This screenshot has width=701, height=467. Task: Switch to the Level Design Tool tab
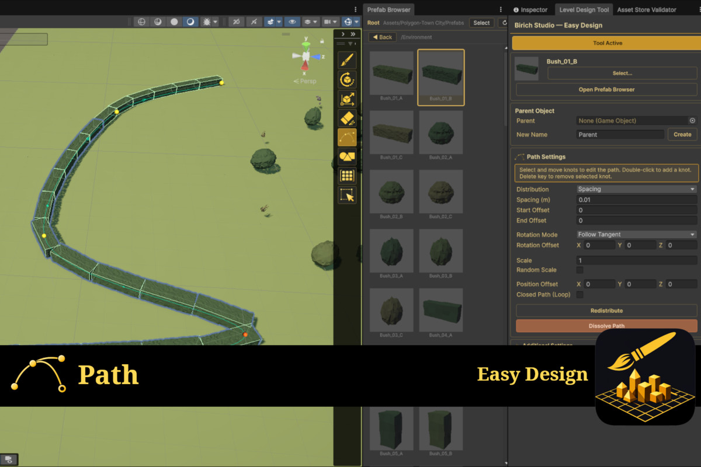[584, 9]
